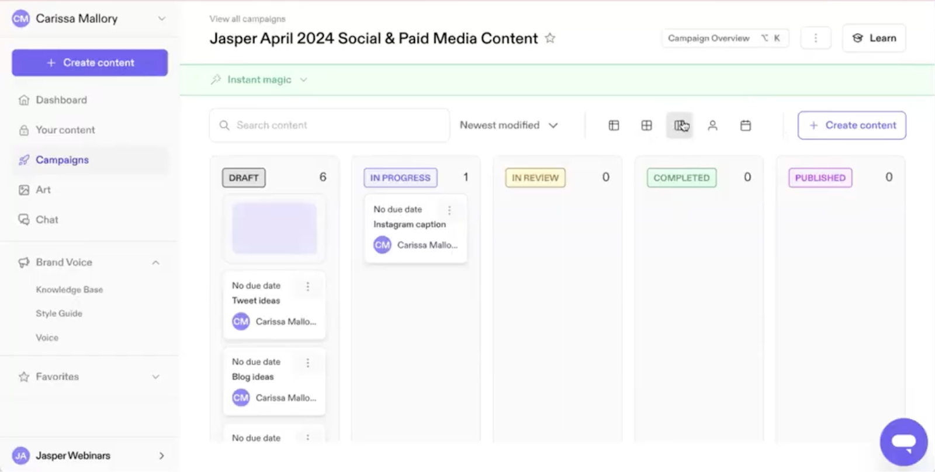Open the Instagram caption card

(415, 228)
